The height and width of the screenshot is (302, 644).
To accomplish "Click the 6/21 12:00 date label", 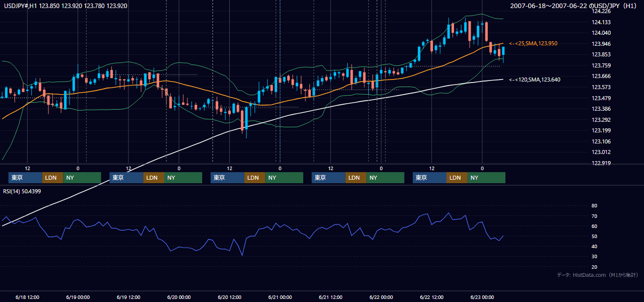I will coord(331,297).
